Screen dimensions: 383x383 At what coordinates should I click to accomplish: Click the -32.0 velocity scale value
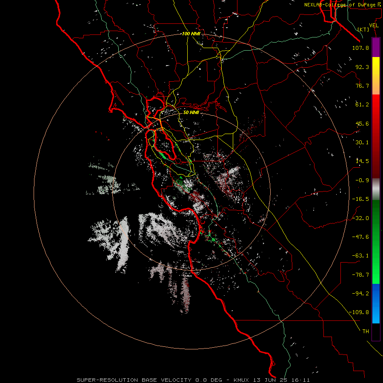pos(360,218)
